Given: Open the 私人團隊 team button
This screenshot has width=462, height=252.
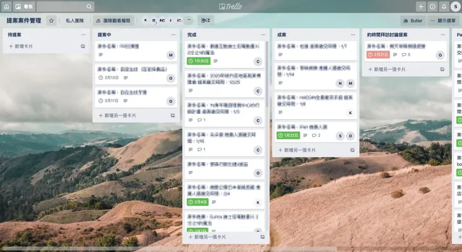Looking at the screenshot, I should tap(75, 21).
